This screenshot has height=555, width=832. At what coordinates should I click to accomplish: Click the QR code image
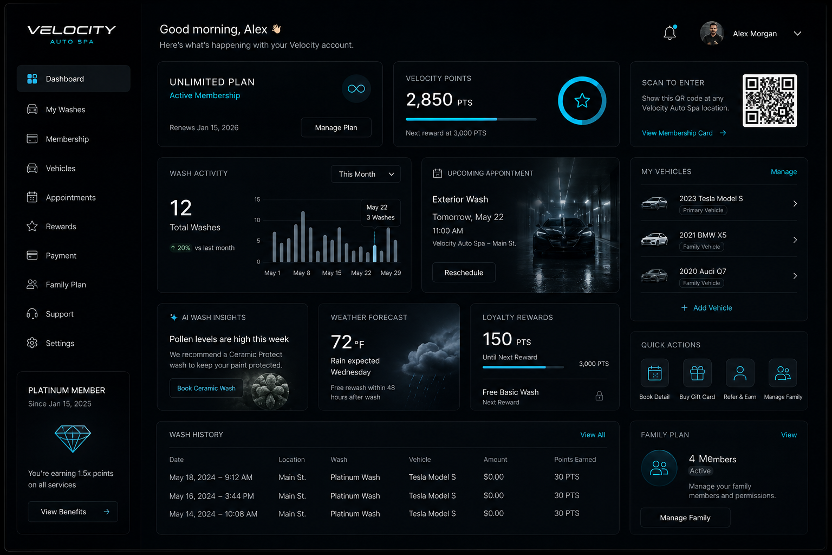770,101
